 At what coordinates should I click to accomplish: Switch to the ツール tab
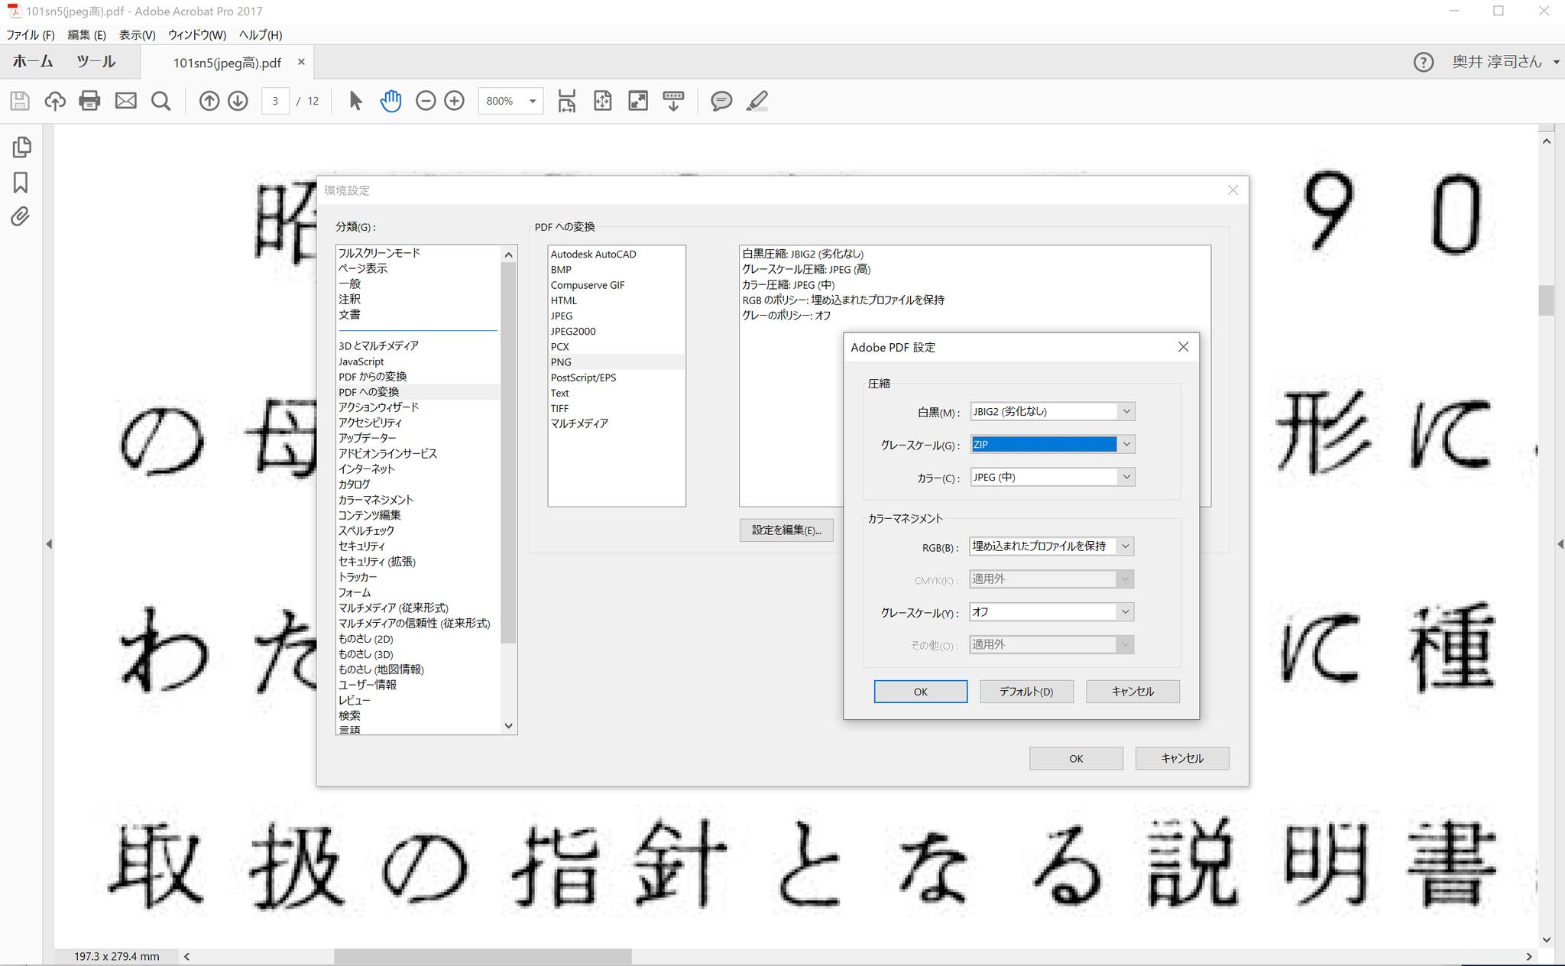coord(96,62)
